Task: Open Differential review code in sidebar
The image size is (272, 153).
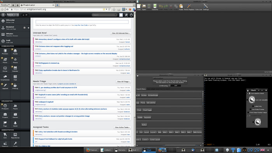Action: [15, 21]
